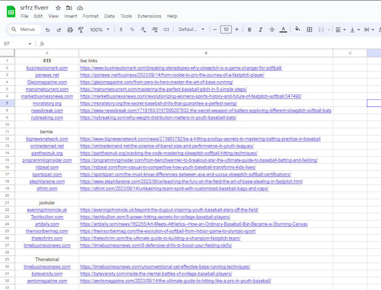Image resolution: width=381 pixels, height=290 pixels.
Task: Click the undo arrow icon
Action: point(48,30)
